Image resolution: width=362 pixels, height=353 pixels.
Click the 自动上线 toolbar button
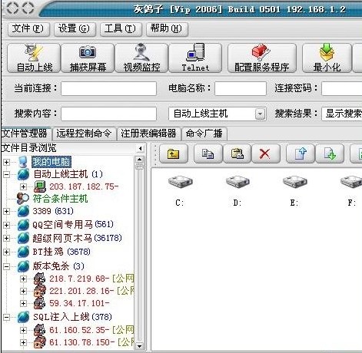pos(34,58)
